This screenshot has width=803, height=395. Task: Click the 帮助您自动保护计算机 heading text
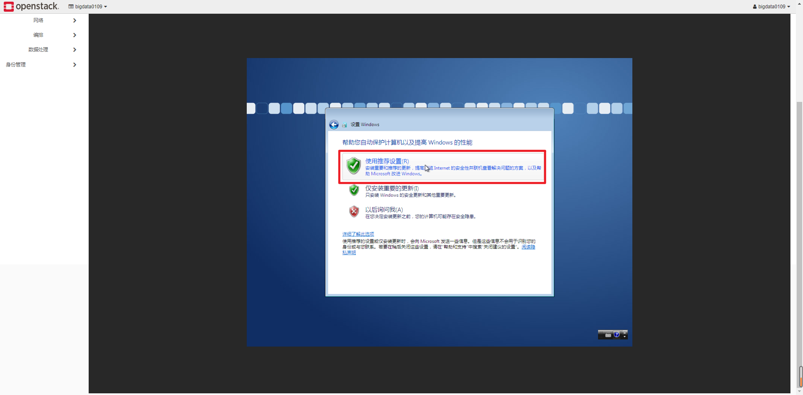coord(407,142)
